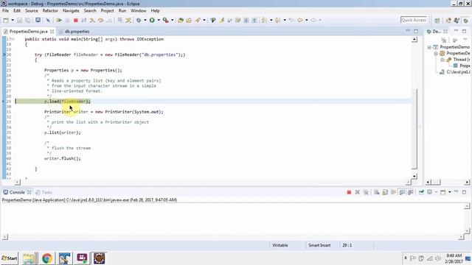Click the Eclipse taskbar icon

pyautogui.click(x=100, y=258)
